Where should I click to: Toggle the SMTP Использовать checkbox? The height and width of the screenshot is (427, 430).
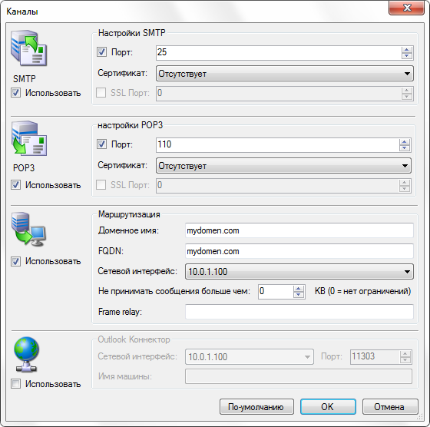(x=15, y=93)
